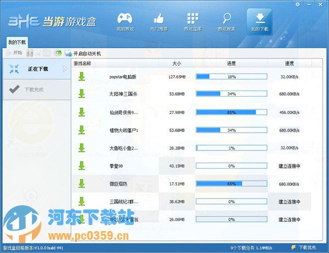Click the 17.51MB size cell
Screen dimensions: 329x253
tap(177, 184)
